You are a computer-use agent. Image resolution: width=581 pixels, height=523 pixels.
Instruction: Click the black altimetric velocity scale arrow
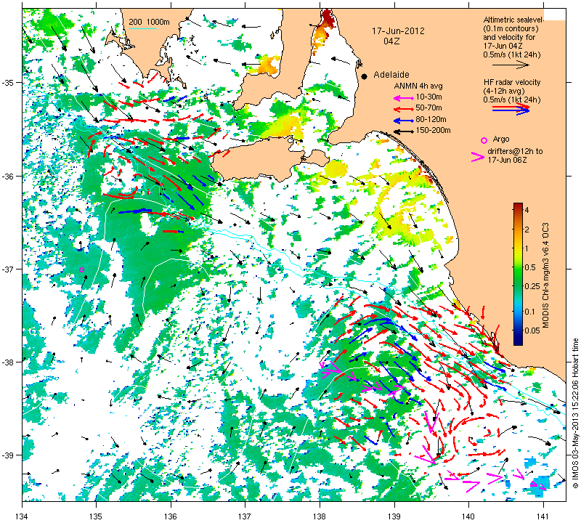pos(511,65)
